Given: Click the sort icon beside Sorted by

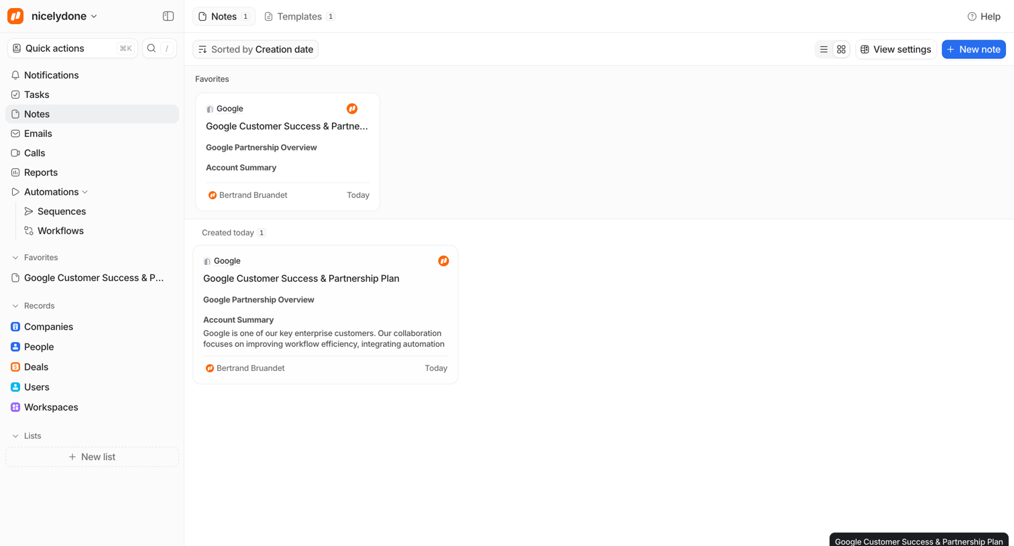Looking at the screenshot, I should [203, 50].
